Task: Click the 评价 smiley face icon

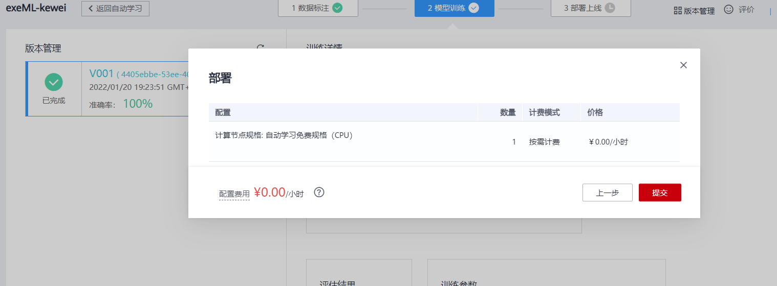Action: pos(729,9)
